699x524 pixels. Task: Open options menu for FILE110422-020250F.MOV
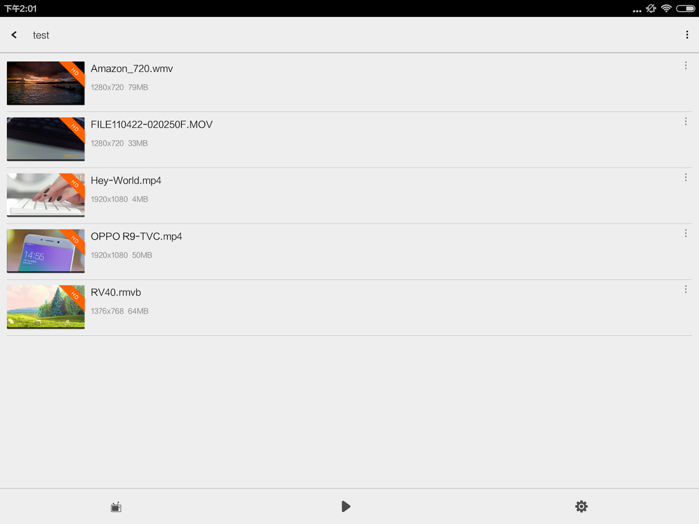pos(686,122)
